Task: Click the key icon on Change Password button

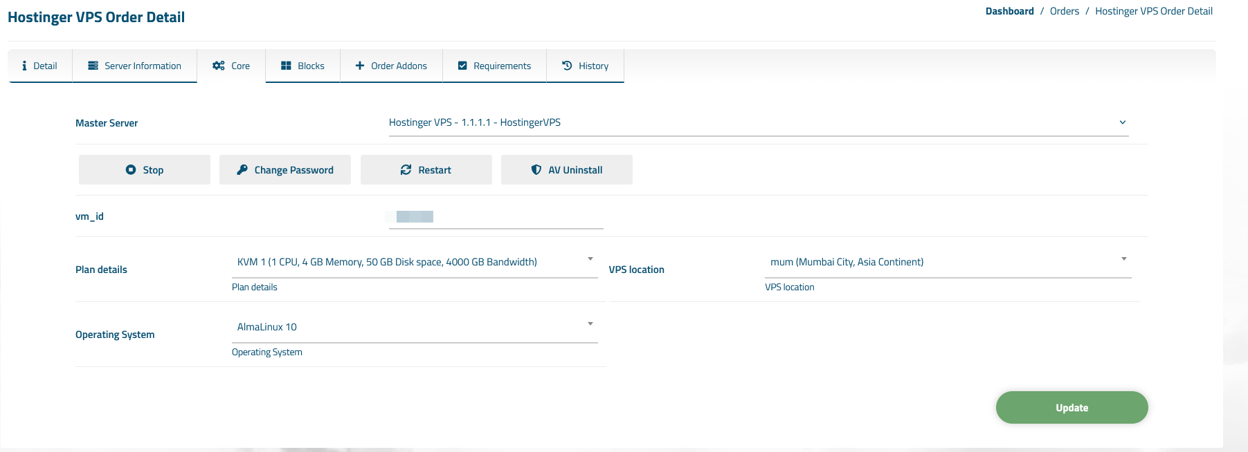Action: tap(242, 169)
